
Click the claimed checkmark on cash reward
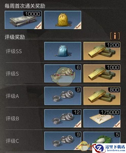38,26
